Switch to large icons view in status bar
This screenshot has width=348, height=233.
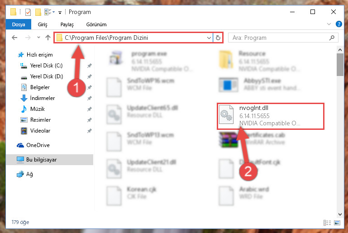[x=337, y=223]
